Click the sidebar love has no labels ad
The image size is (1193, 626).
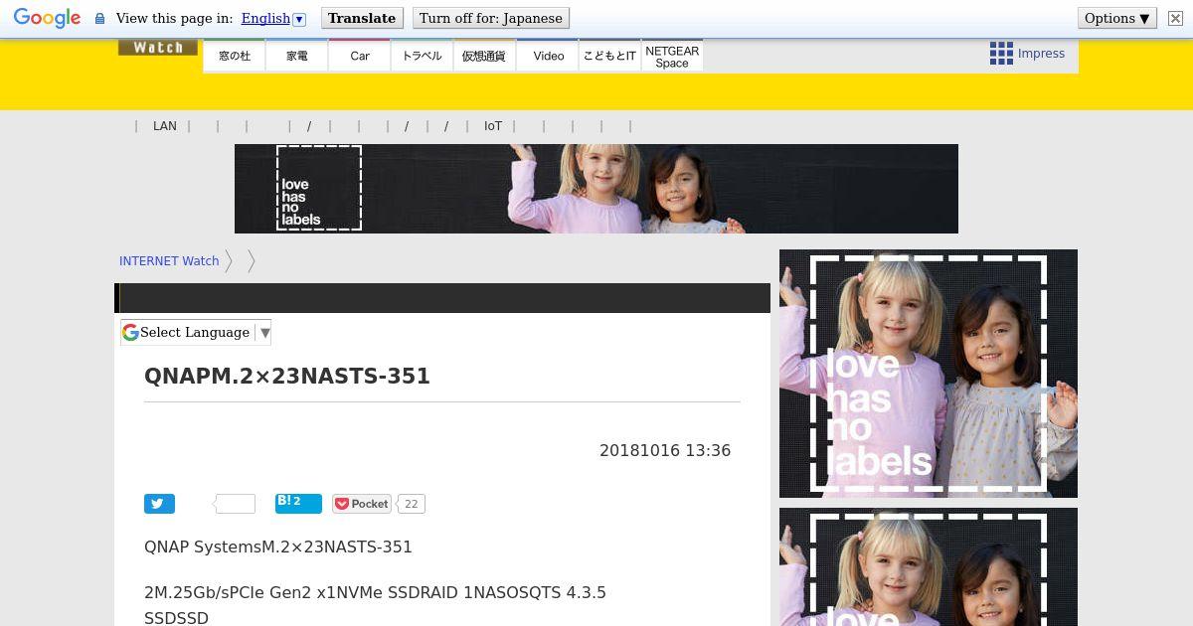coord(929,374)
